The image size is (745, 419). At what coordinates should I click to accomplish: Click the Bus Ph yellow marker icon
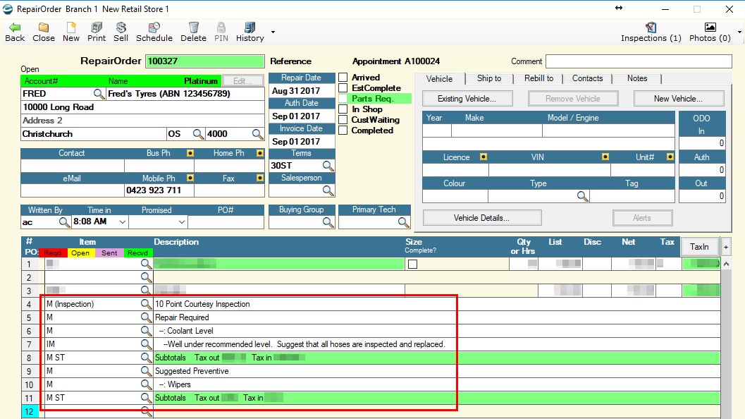coord(190,152)
